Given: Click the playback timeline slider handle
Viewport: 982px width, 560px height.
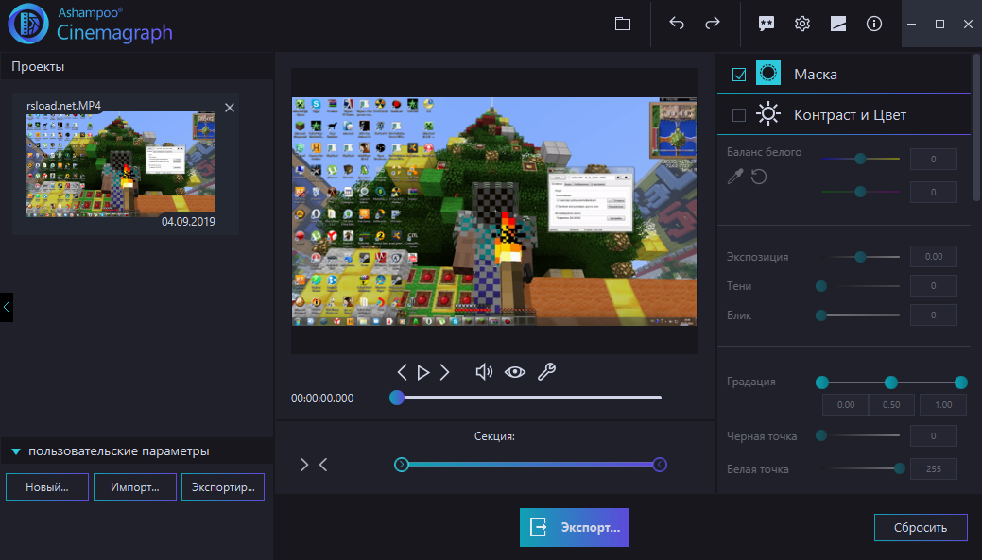Looking at the screenshot, I should (396, 398).
